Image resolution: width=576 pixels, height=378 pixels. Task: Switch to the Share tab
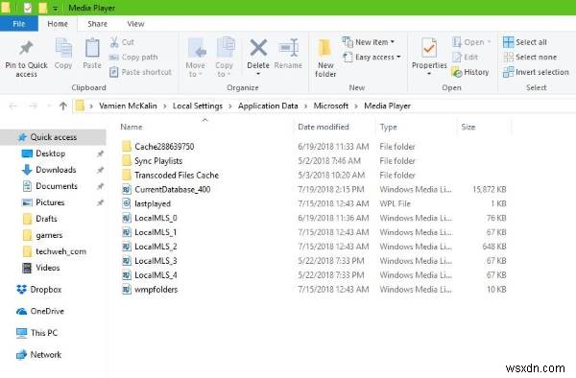click(x=97, y=24)
